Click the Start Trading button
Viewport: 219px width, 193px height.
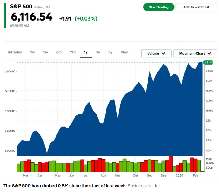(x=159, y=7)
